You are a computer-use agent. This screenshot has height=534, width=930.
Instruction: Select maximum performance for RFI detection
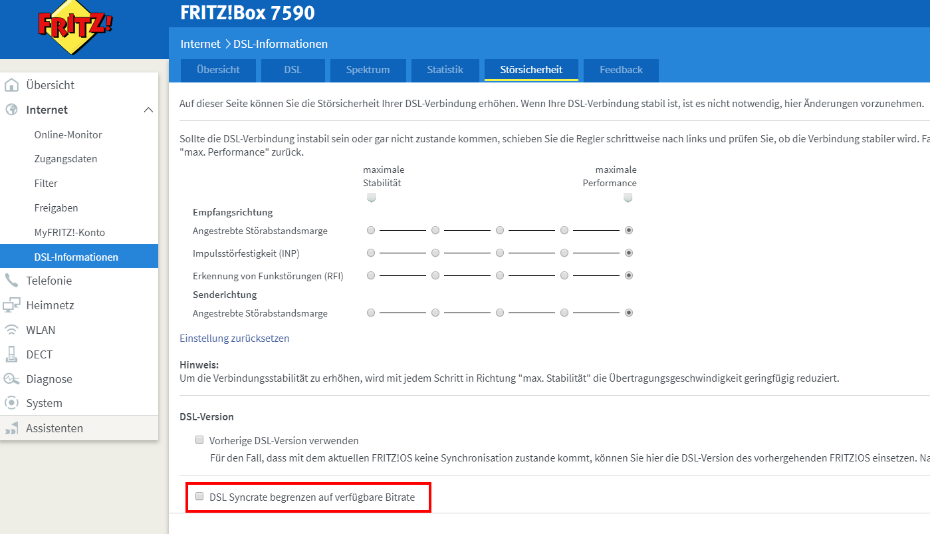[629, 275]
